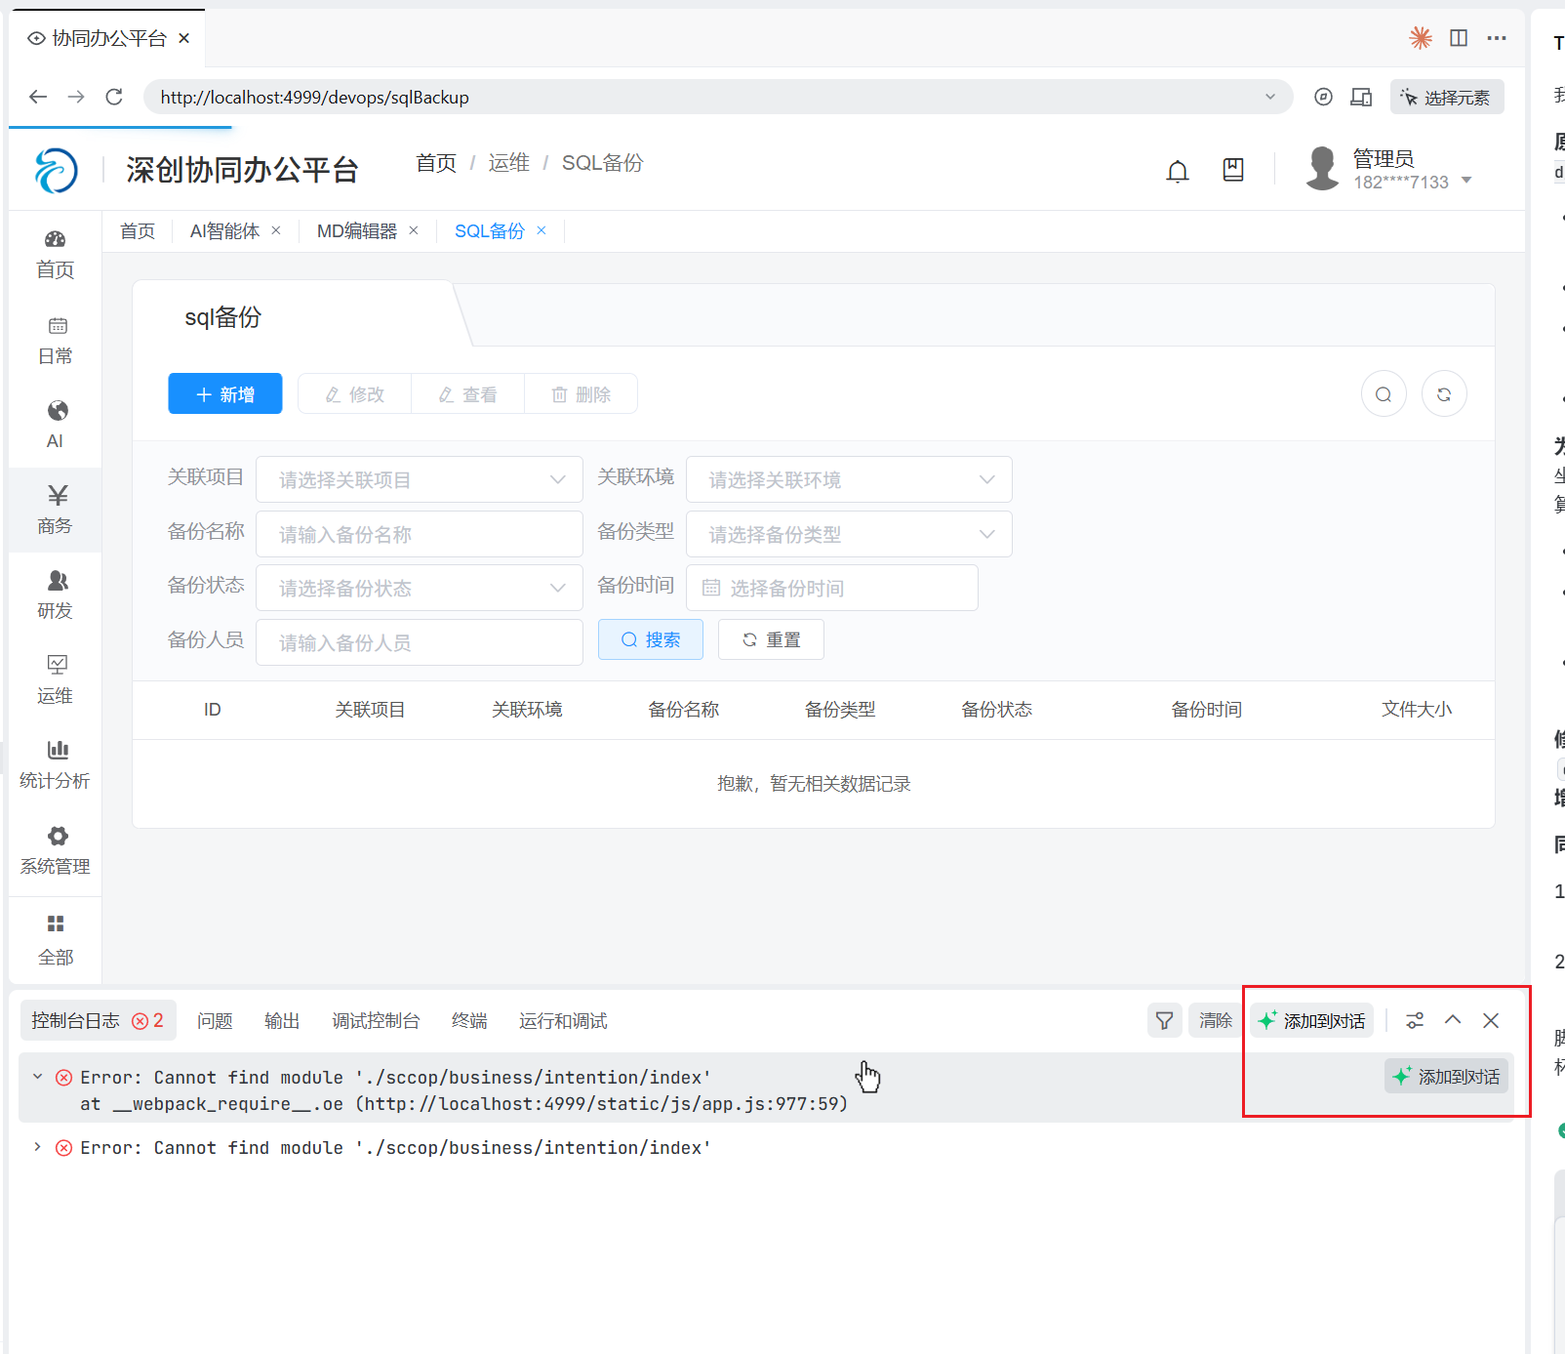Expand the second error log entry
This screenshot has height=1354, width=1565.
[37, 1147]
